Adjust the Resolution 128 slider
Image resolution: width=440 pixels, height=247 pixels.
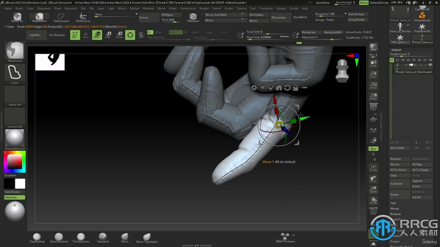[x=330, y=14]
